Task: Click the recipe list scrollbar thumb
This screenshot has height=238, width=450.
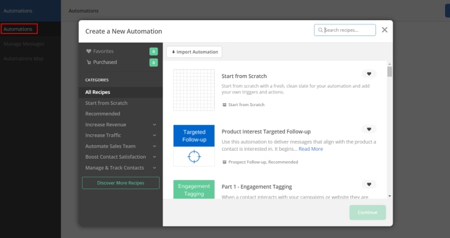Action: click(389, 71)
